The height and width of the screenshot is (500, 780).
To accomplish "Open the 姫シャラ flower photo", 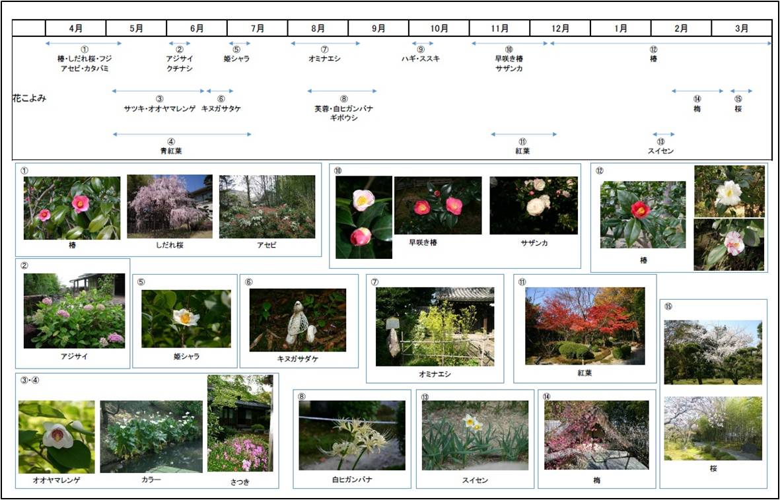I will (x=186, y=318).
